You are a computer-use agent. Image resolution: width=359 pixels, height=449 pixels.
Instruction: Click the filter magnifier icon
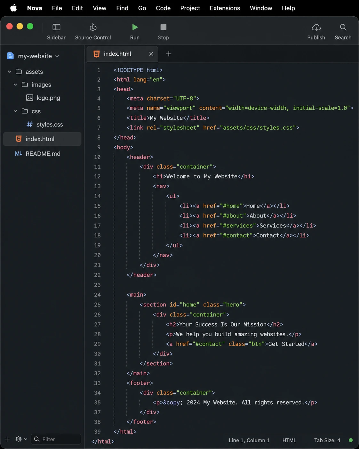coord(37,439)
